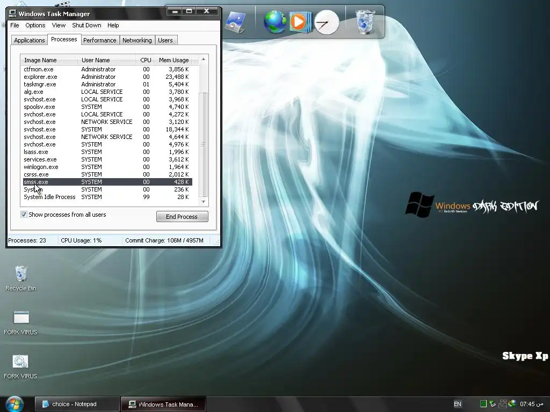Maximize the Windows Task Manager window
550x412 pixels.
(189, 11)
